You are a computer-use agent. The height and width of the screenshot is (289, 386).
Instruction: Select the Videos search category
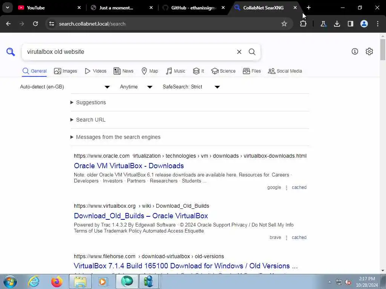95,71
